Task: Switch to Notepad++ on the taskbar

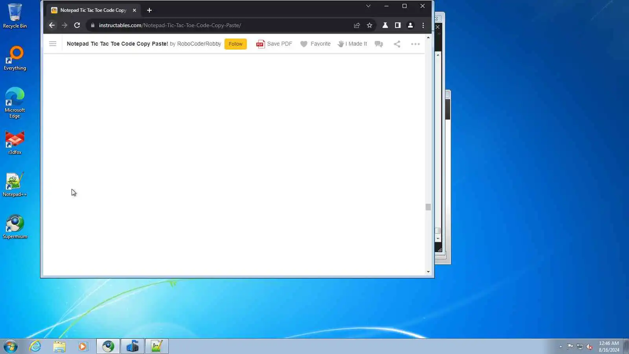Action: pyautogui.click(x=156, y=347)
